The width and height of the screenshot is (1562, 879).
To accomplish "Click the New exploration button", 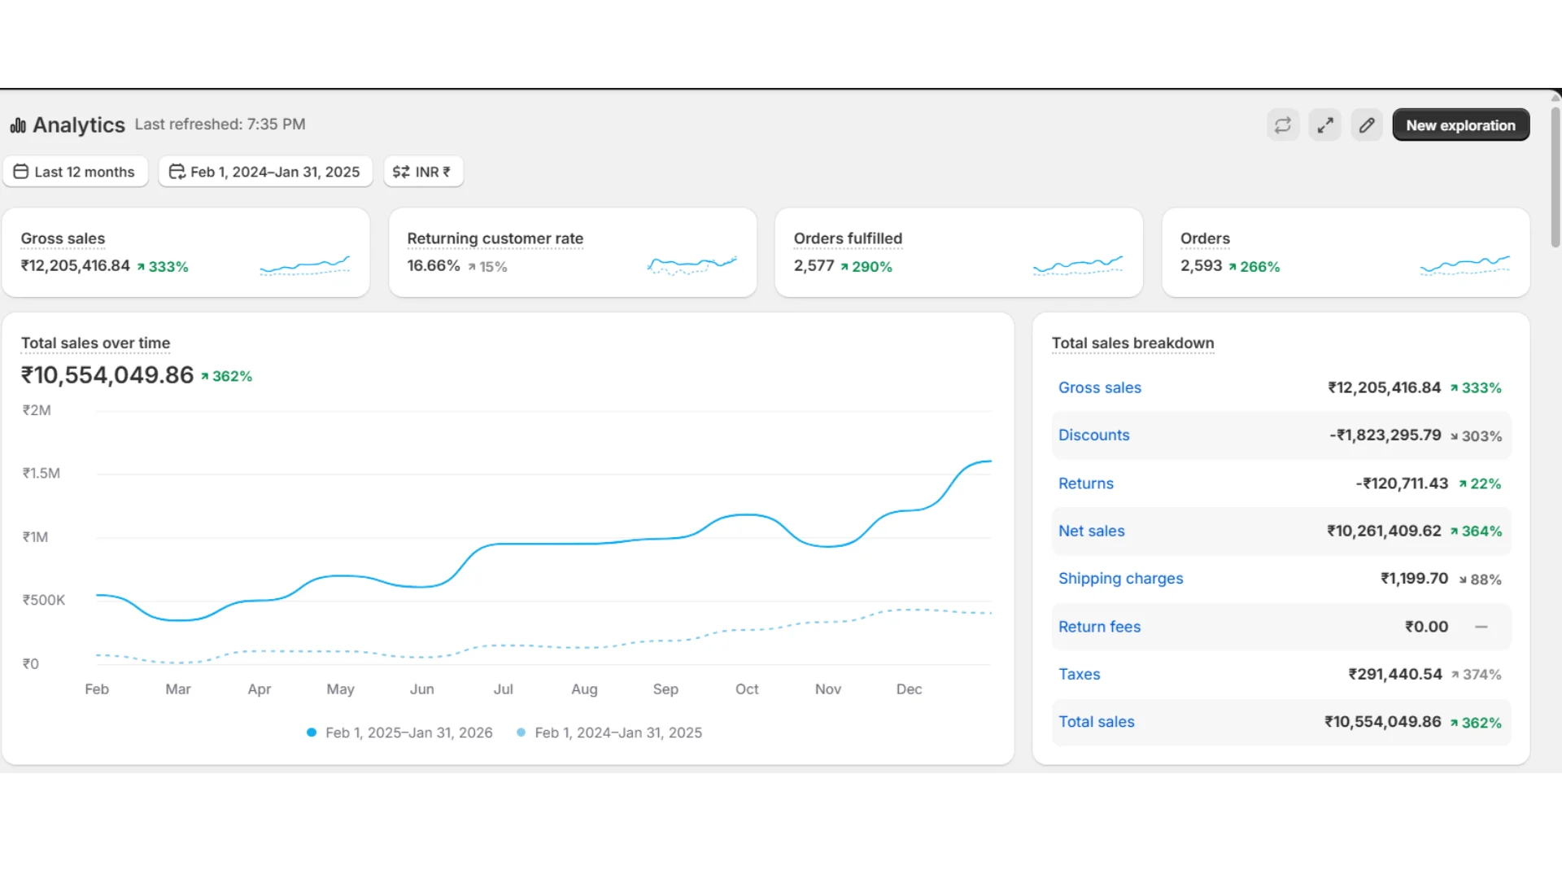I will coord(1460,125).
